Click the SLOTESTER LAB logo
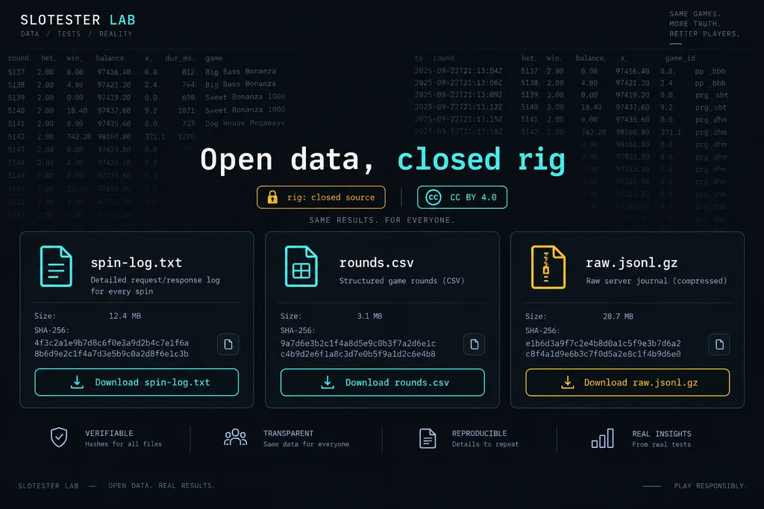 click(x=78, y=20)
